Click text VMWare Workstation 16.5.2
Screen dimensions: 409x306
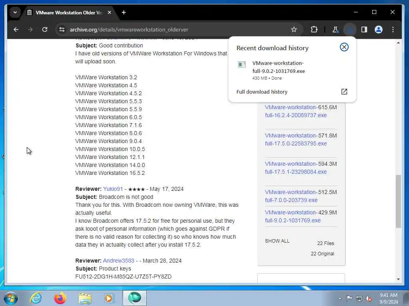(x=110, y=173)
